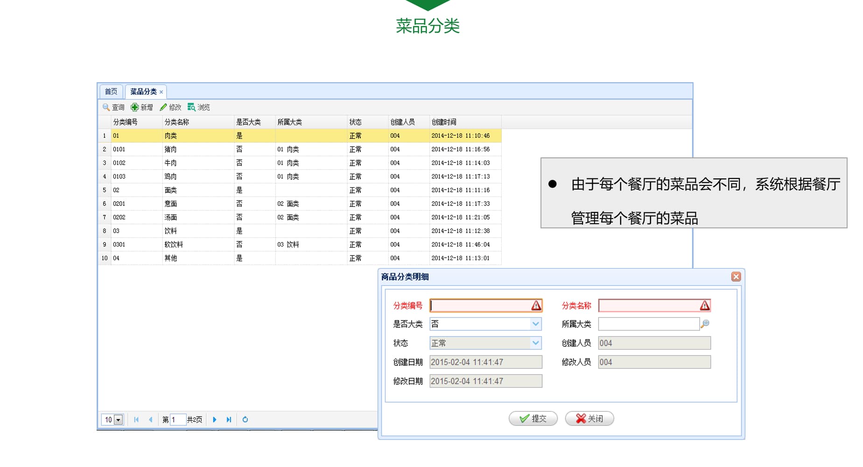
Task: Submit the form with 提交 button
Action: coord(533,418)
